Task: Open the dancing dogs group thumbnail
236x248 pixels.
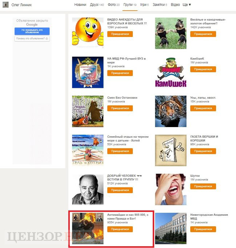Action: [x=171, y=33]
